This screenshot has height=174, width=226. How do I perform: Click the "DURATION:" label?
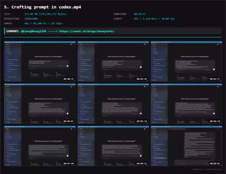[120, 14]
